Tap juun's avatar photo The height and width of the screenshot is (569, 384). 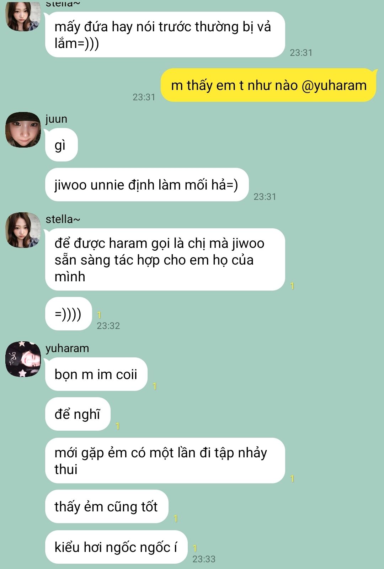tap(23, 130)
